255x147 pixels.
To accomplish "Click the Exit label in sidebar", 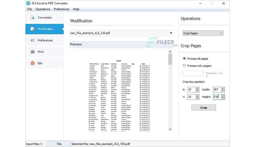I will 40,63.
